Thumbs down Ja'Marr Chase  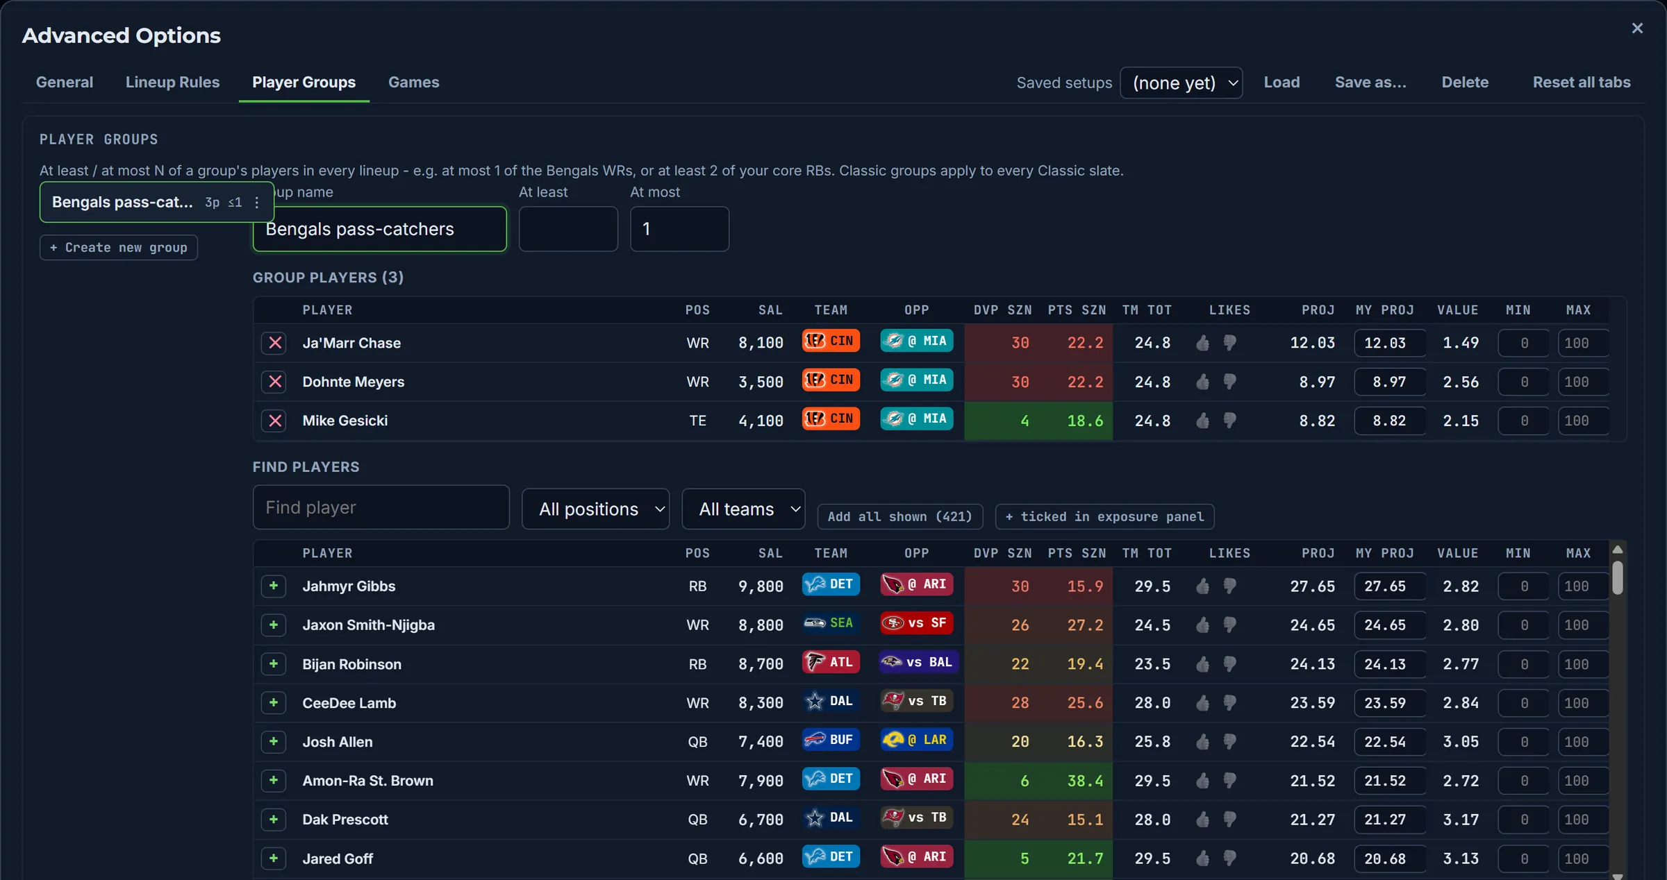tap(1229, 343)
